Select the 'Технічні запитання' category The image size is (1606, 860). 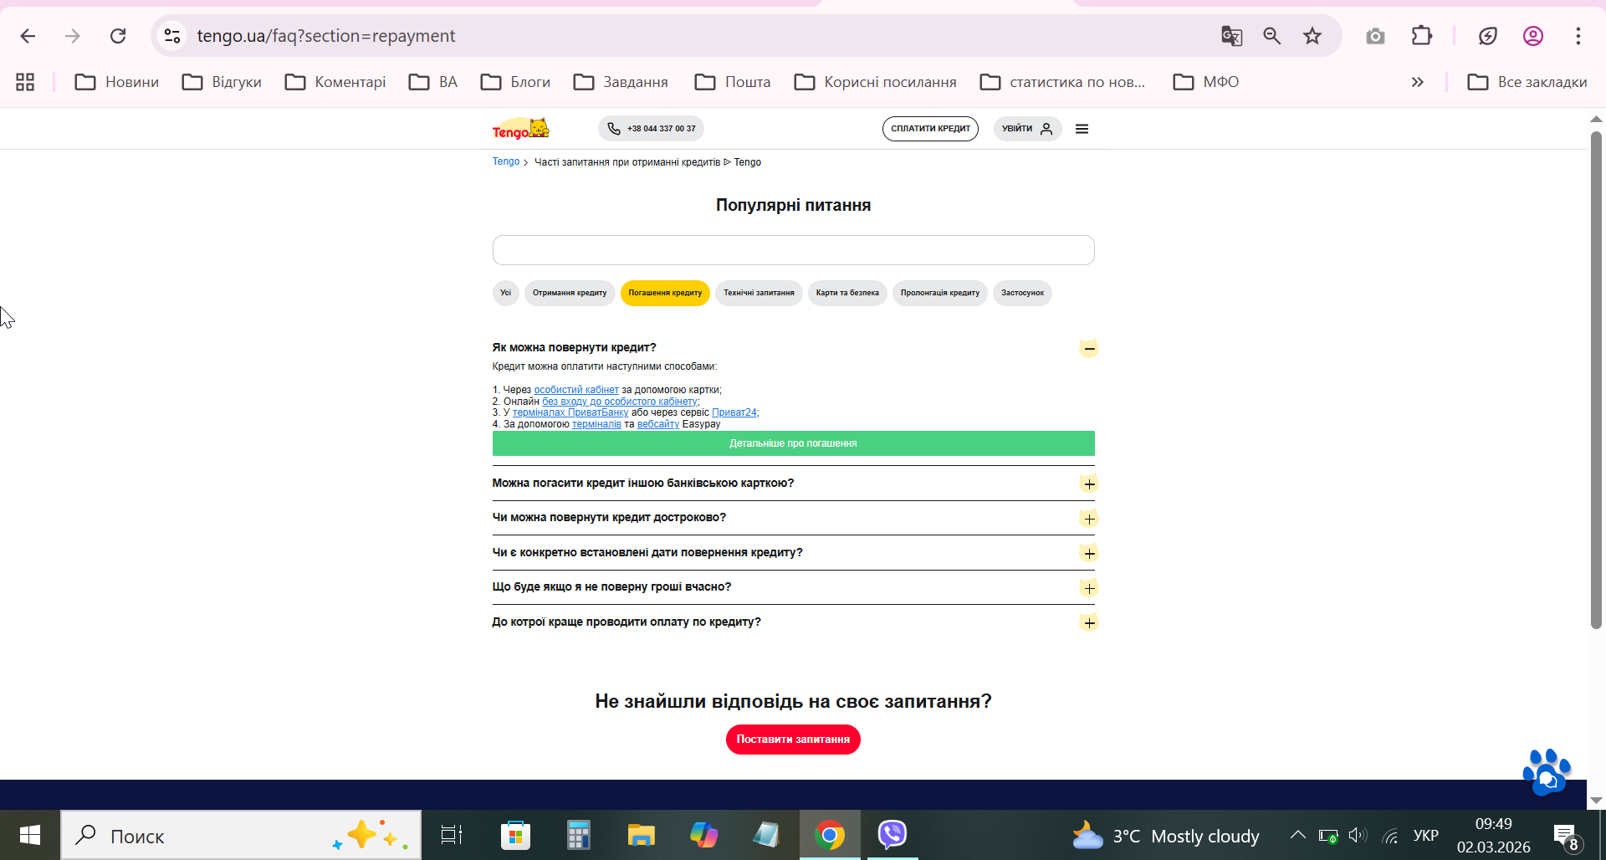(759, 293)
